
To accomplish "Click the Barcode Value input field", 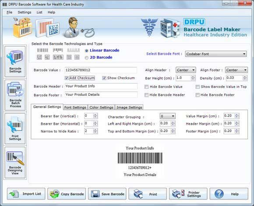I will coord(101,70).
